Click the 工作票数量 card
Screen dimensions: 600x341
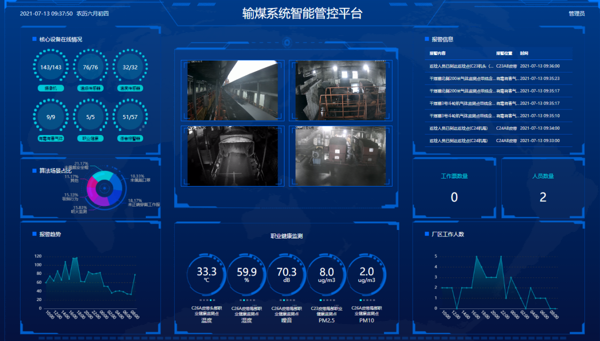(x=454, y=188)
